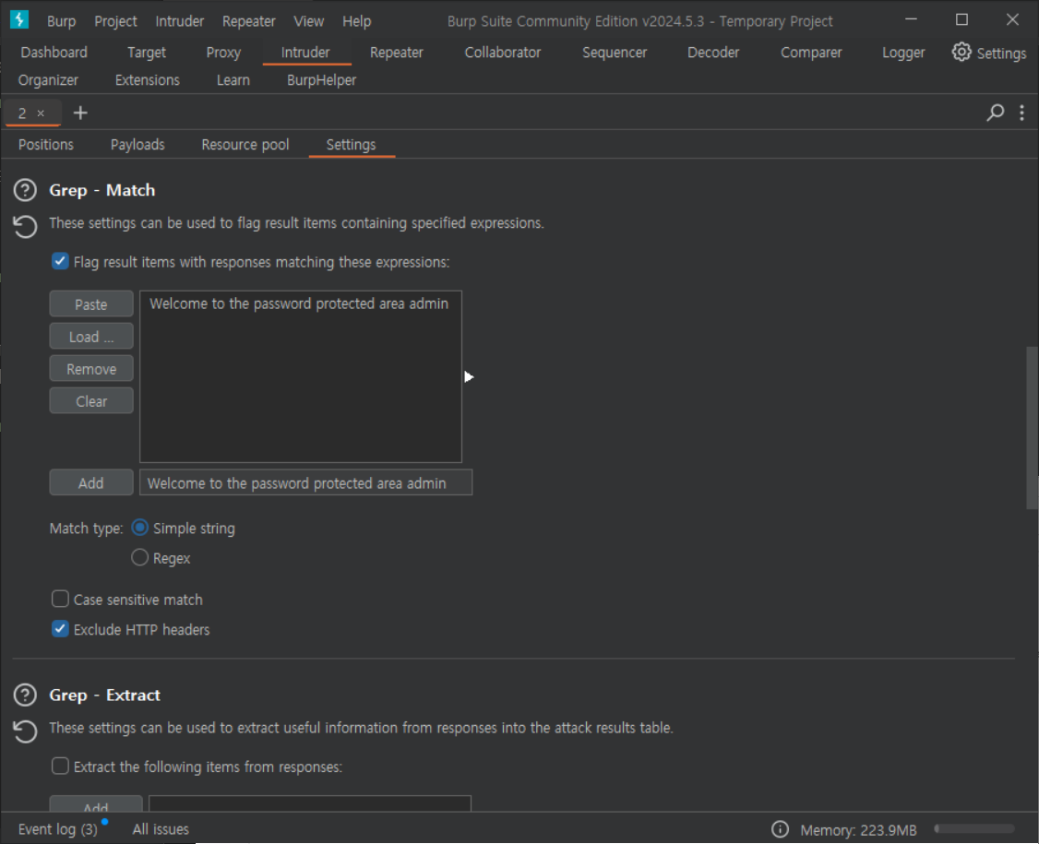Expand the panel using the white arrow handle
This screenshot has height=844, width=1039.
(469, 377)
